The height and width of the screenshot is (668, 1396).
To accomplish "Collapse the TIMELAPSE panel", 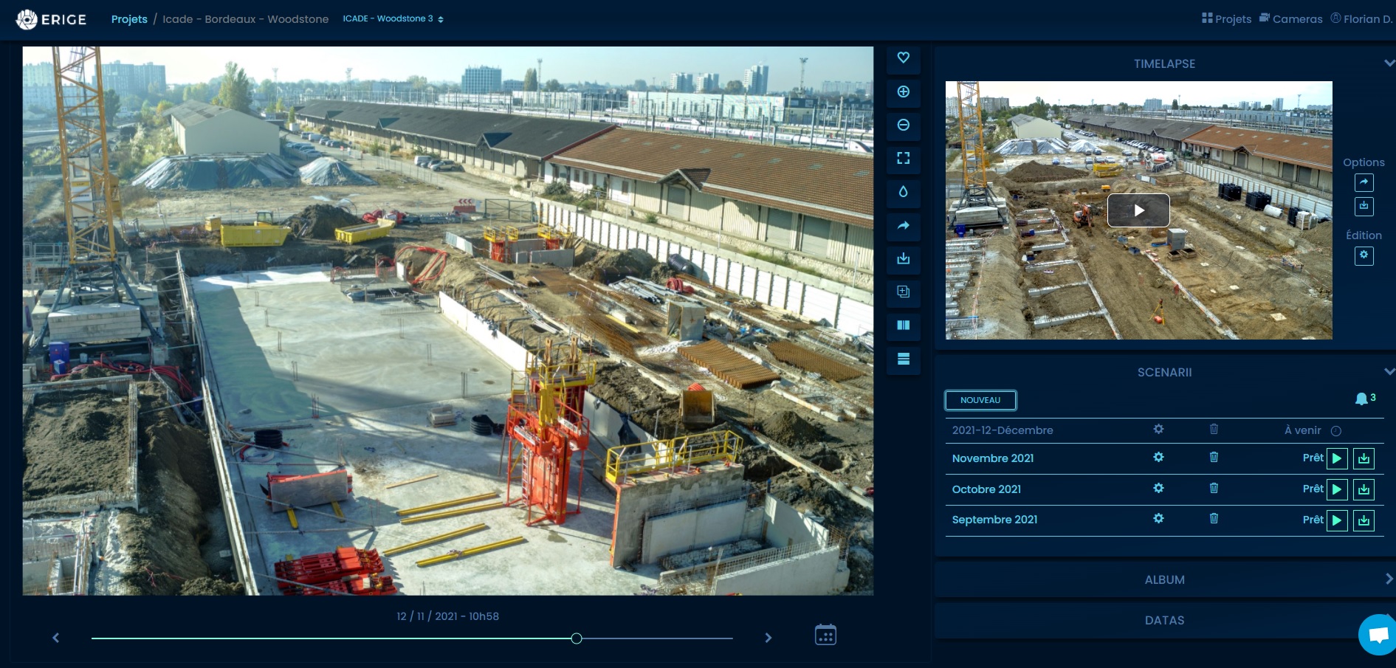I will pos(1389,63).
